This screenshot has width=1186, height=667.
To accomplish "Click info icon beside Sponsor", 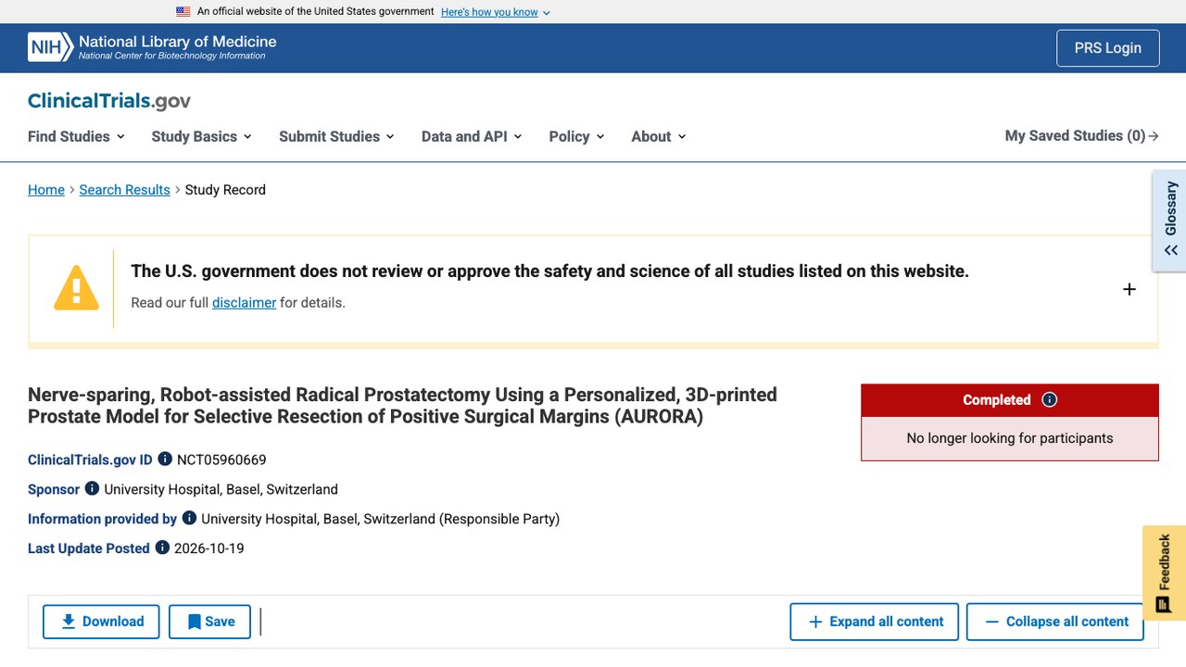I will click(92, 488).
